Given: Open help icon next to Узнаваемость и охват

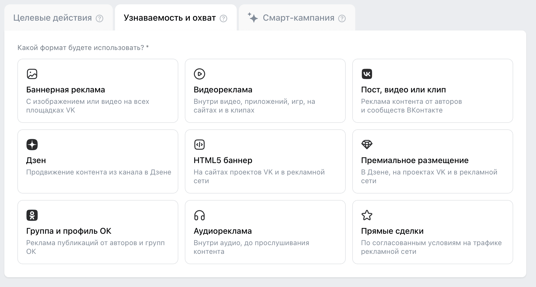Looking at the screenshot, I should point(223,18).
